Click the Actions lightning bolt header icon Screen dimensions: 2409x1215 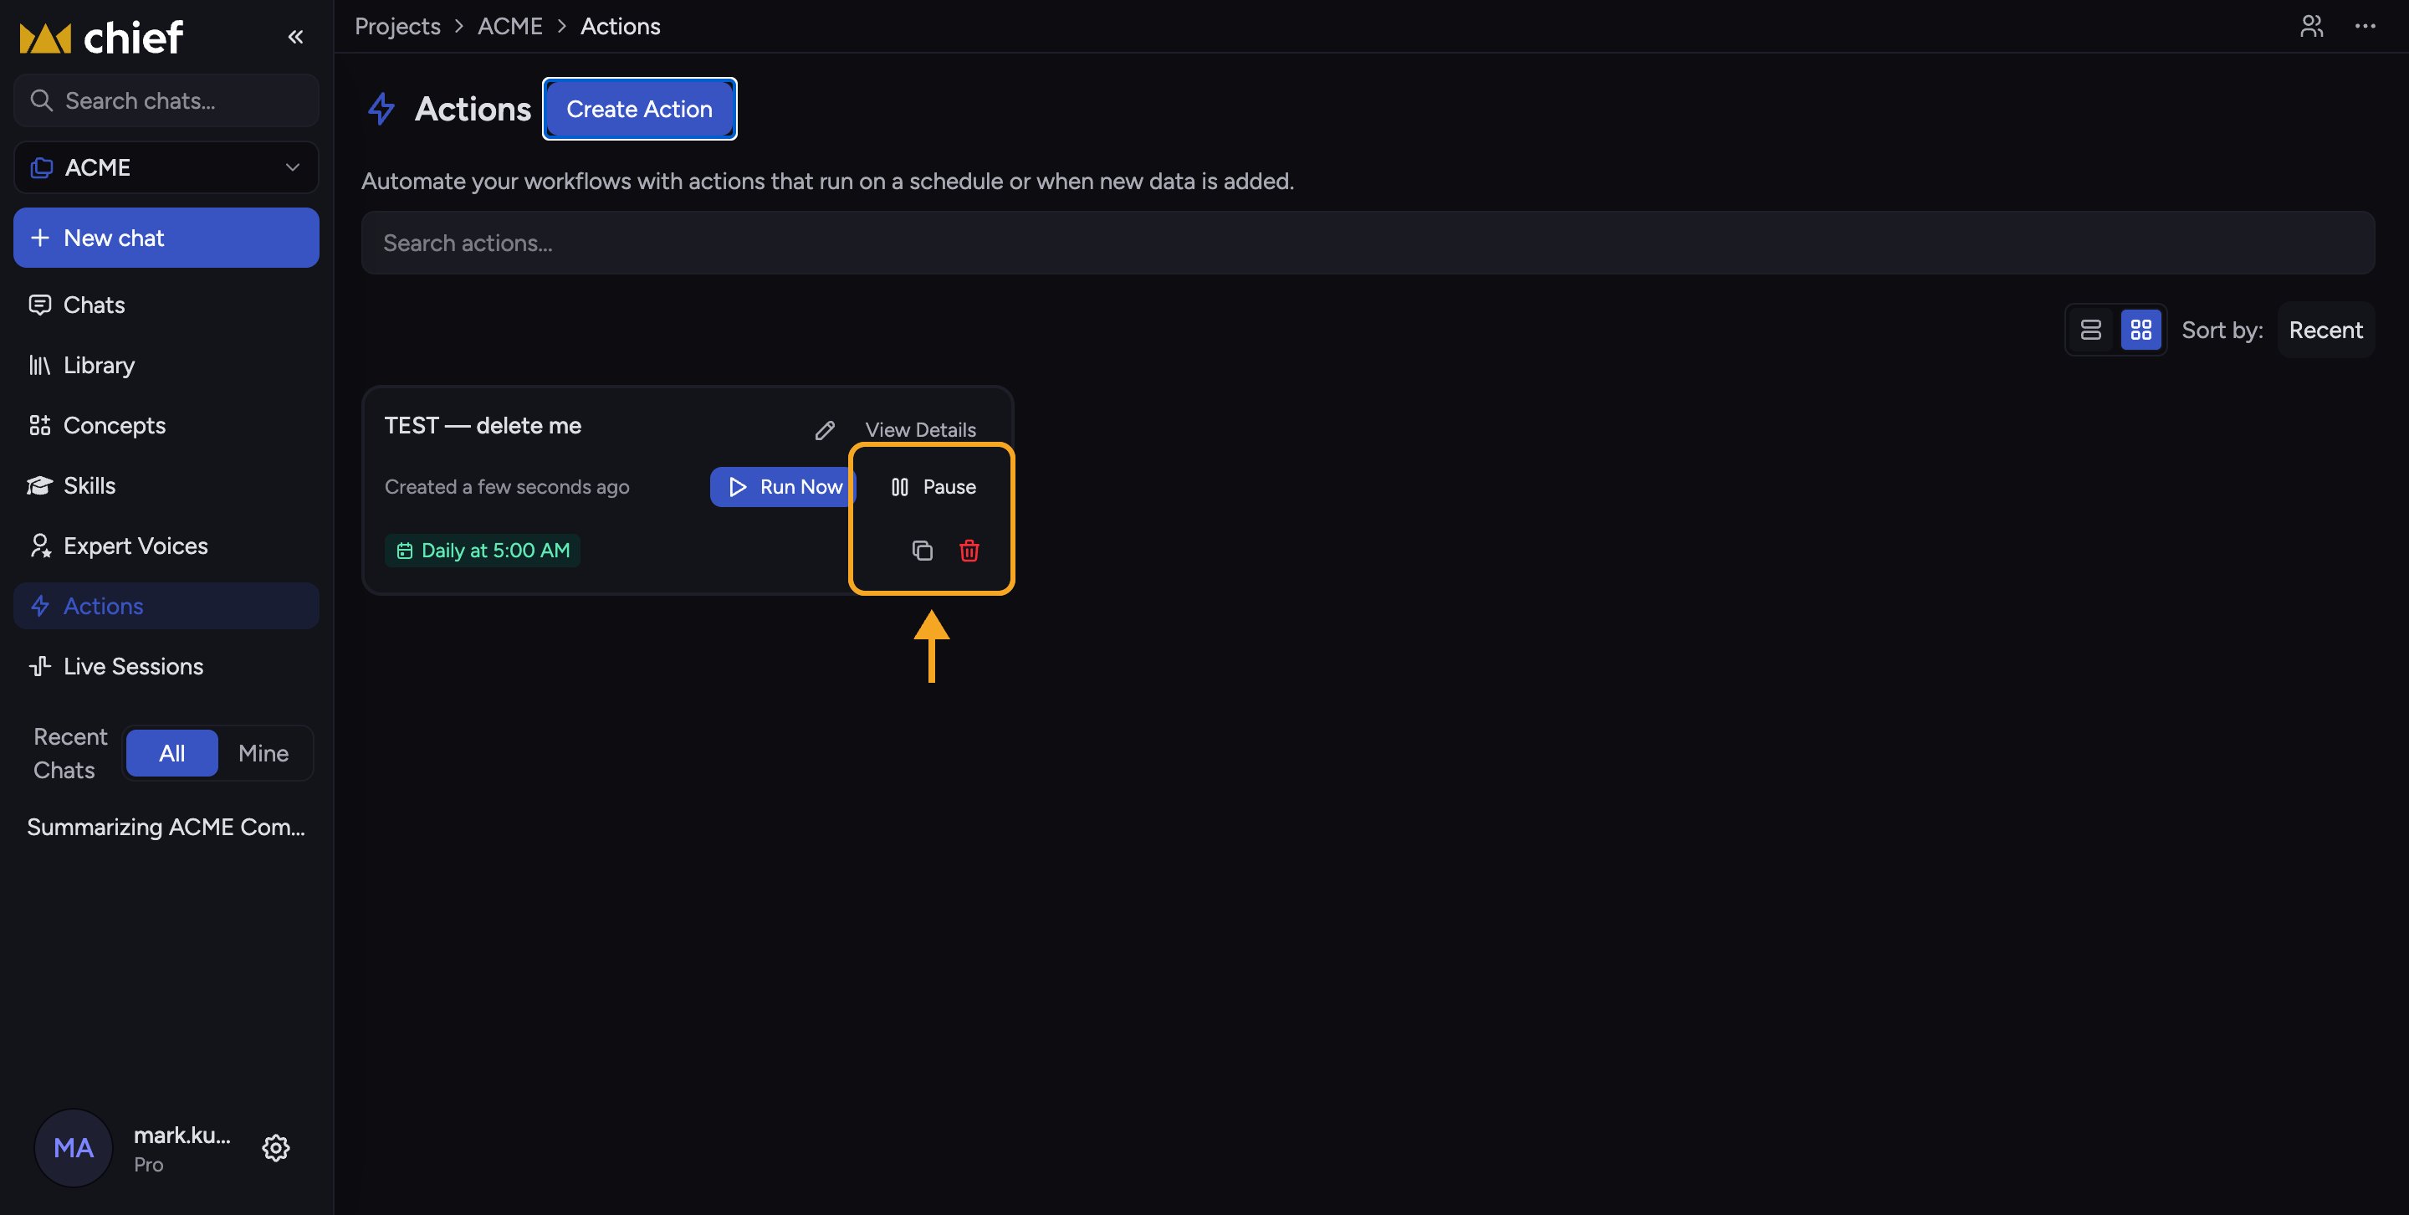[381, 110]
